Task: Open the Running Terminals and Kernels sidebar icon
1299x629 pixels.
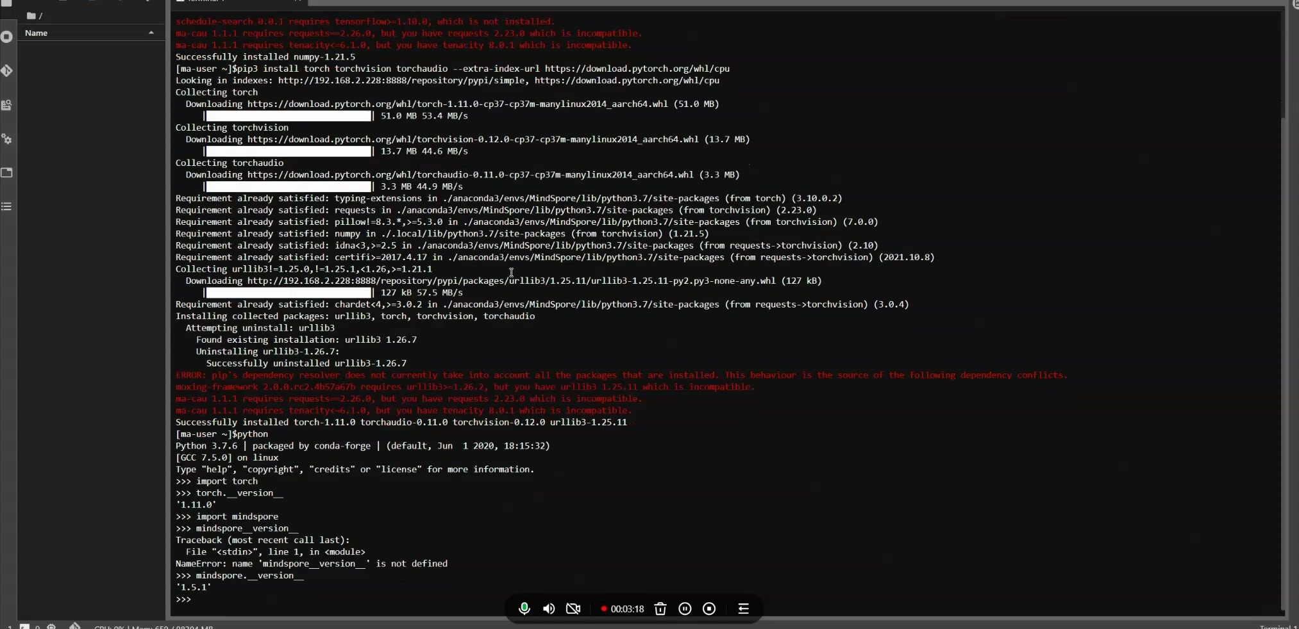Action: point(7,37)
